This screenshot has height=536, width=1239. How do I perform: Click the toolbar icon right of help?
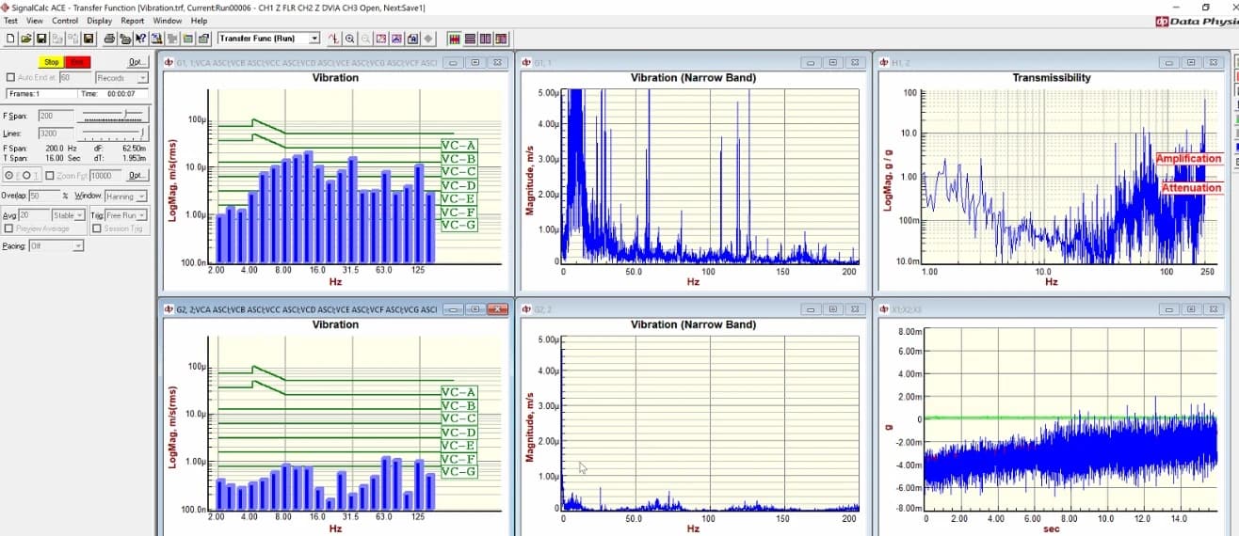tap(156, 39)
